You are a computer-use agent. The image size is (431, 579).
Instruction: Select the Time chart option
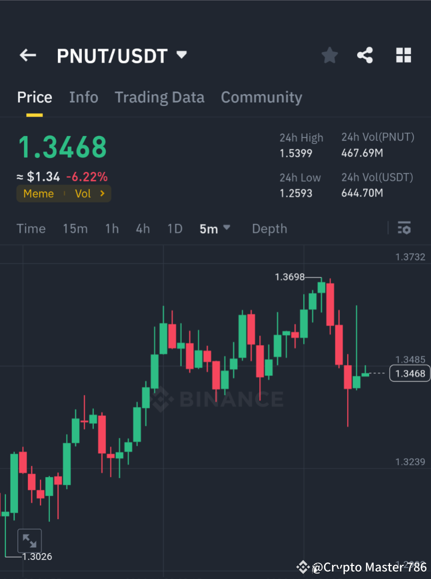click(31, 228)
